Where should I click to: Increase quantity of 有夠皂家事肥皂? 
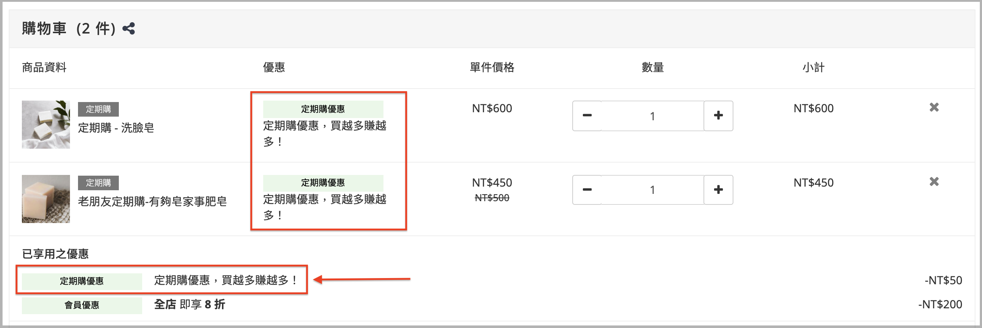point(718,190)
